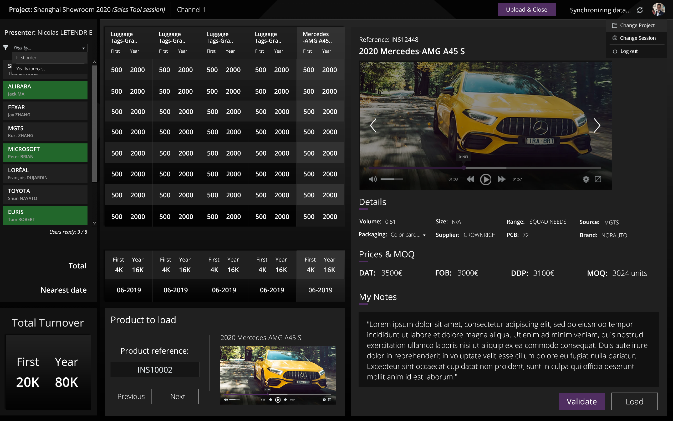Open preview video settings gear
The height and width of the screenshot is (421, 673).
pyautogui.click(x=324, y=400)
